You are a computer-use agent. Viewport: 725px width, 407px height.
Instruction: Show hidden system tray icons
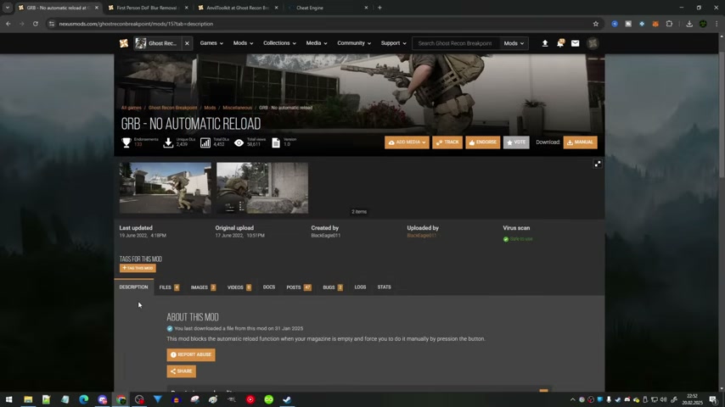coord(572,399)
